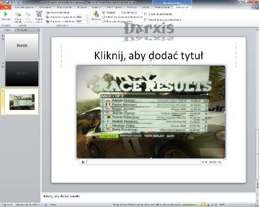Click the Race Results video frame

(x=151, y=112)
